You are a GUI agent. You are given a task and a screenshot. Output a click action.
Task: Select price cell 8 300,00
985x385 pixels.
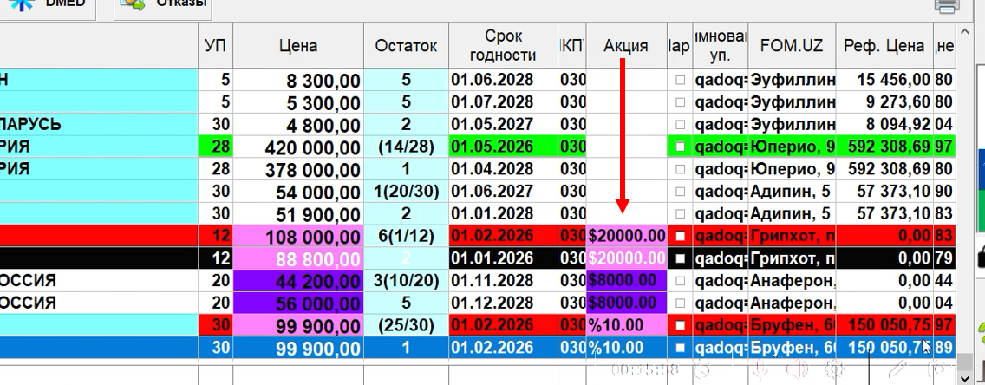(298, 81)
